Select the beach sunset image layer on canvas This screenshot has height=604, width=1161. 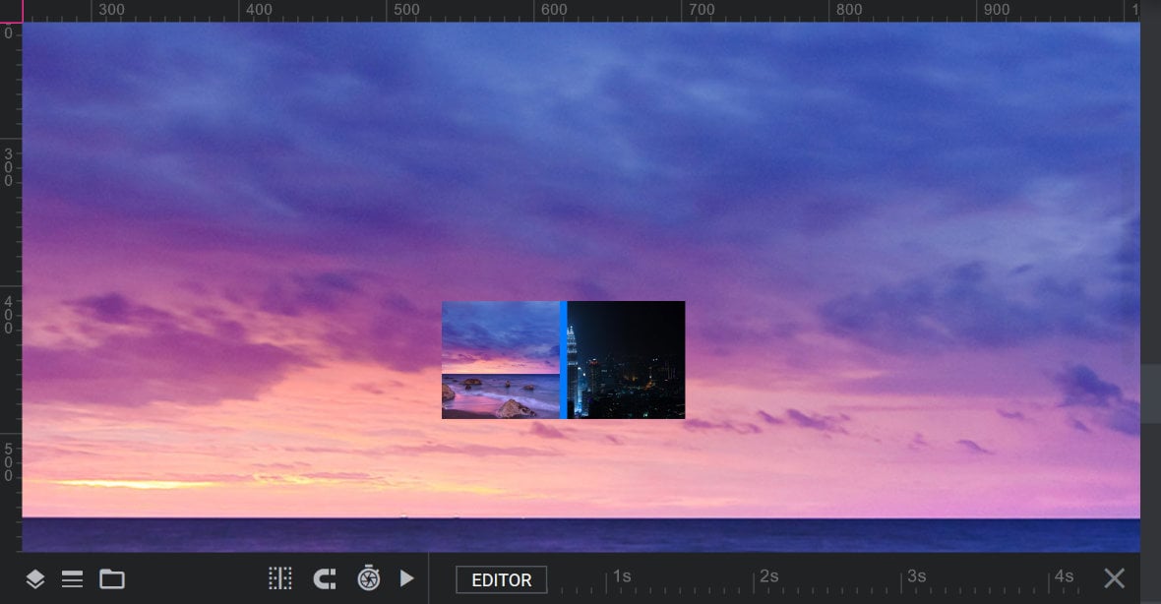501,360
